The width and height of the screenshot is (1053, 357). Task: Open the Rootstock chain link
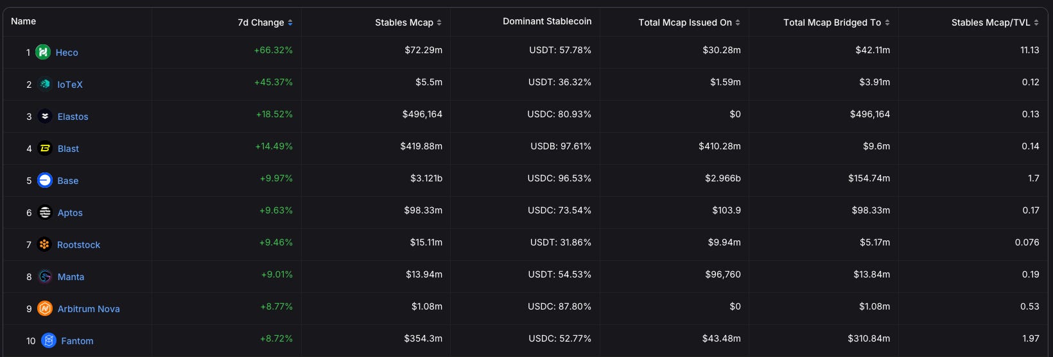pos(78,245)
